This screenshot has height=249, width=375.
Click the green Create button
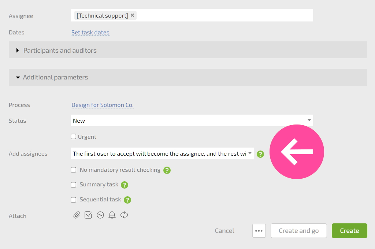[x=349, y=231]
